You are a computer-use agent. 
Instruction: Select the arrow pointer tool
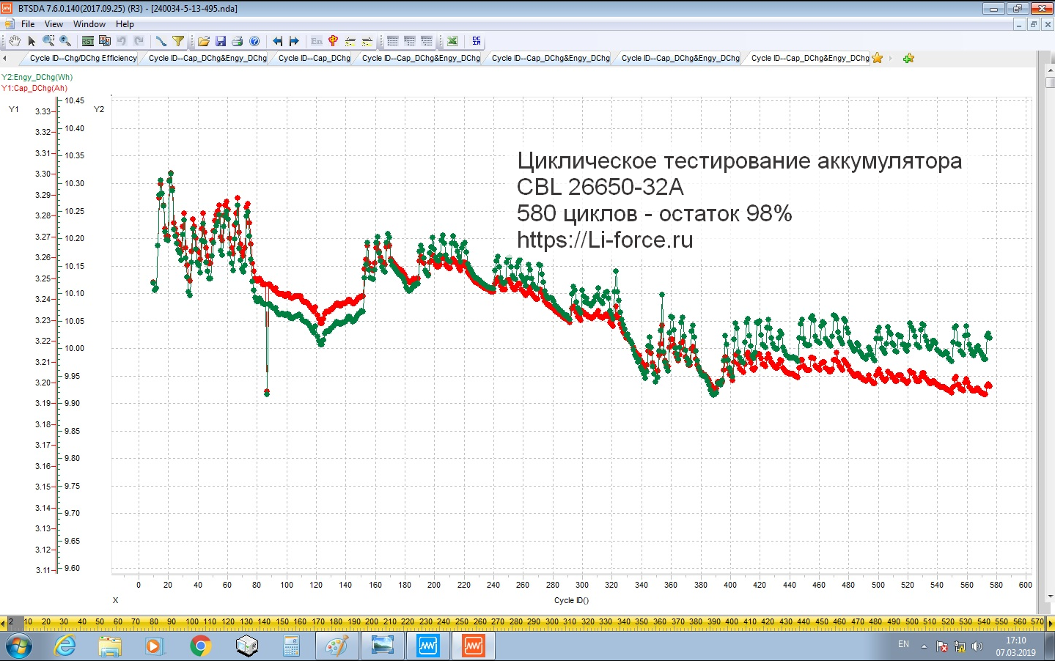click(32, 41)
